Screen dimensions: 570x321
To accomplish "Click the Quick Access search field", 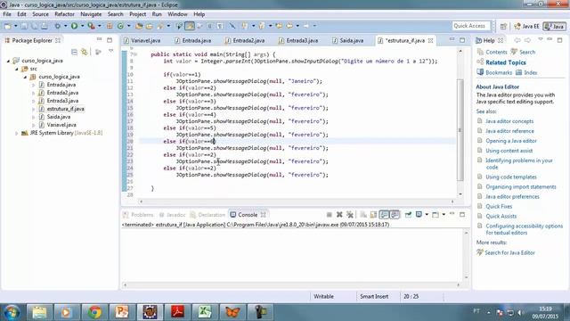I will pyautogui.click(x=471, y=26).
